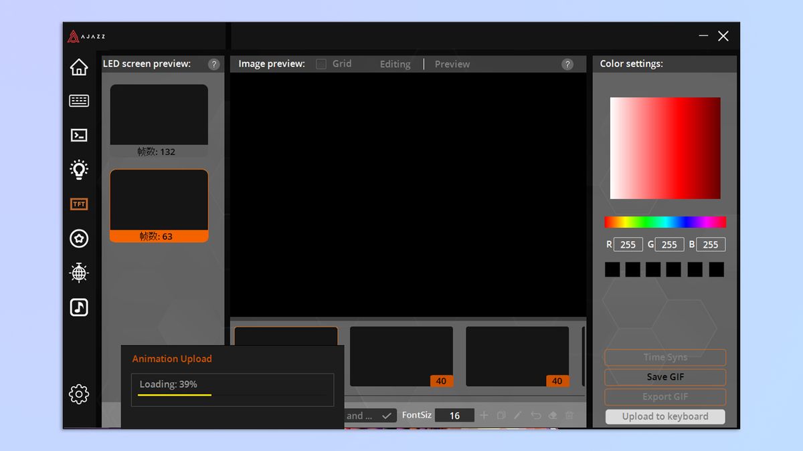The image size is (803, 451).
Task: Open the music note icon in sidebar
Action: (79, 307)
